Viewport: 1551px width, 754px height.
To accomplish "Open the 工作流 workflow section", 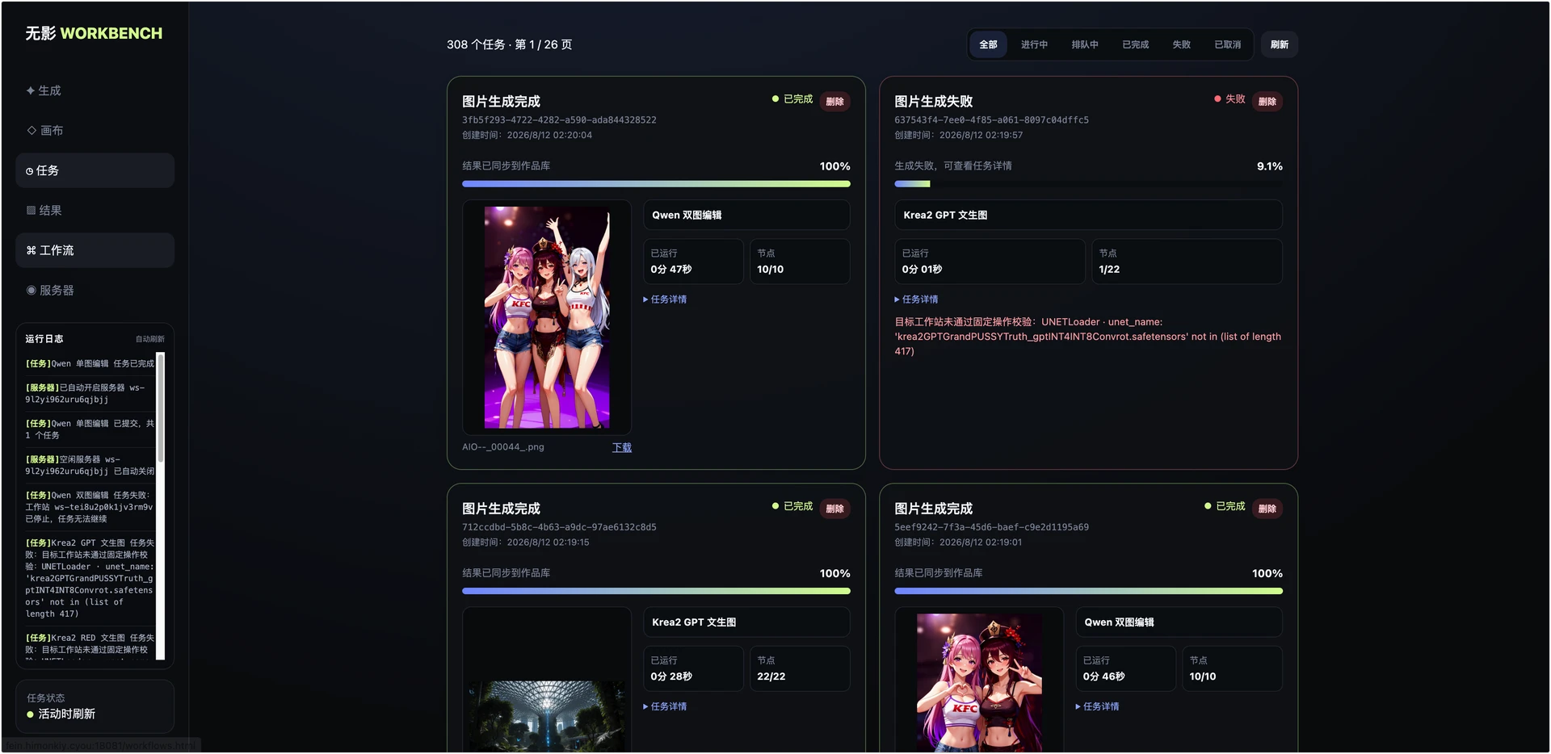I will 95,250.
